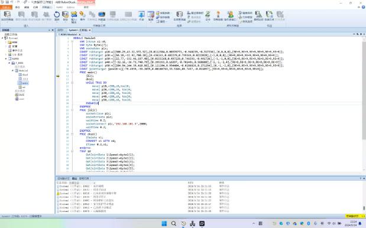Click the Add Controller icon at ribbon start
The height and width of the screenshot is (228, 366).
pos(7,14)
